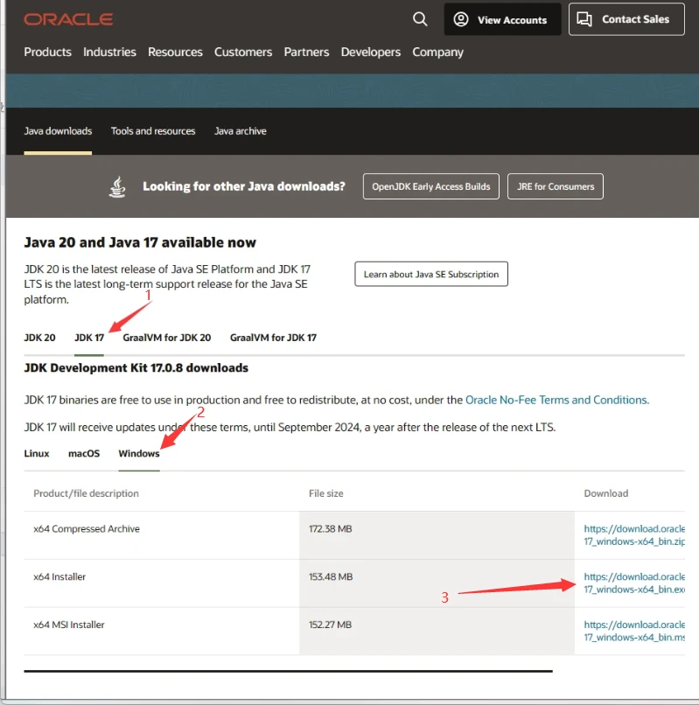Screen dimensions: 699x705
Task: Click JRE for Consumers button
Action: coord(555,186)
